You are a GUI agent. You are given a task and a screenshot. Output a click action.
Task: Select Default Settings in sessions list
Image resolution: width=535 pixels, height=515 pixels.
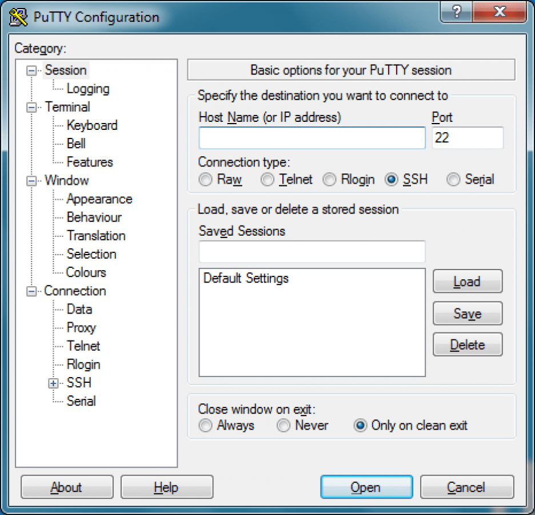point(246,279)
